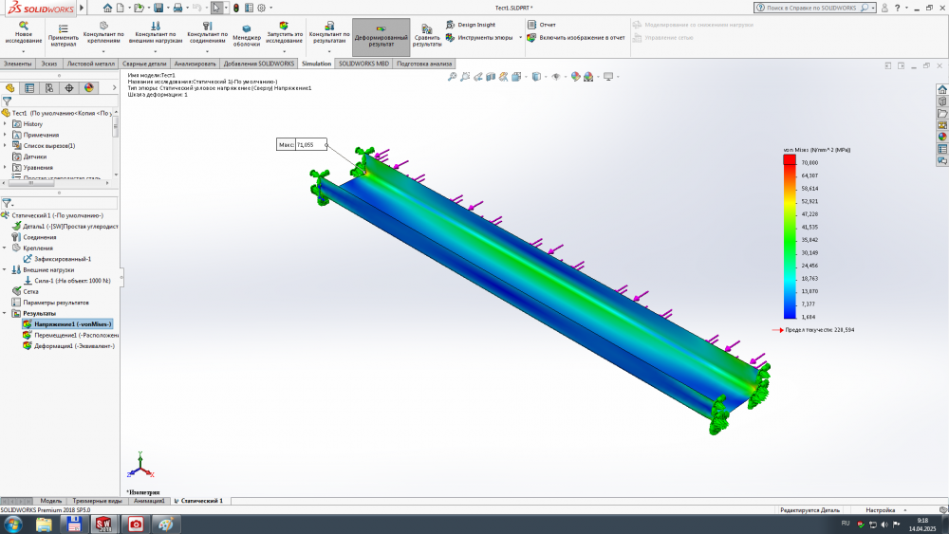Image resolution: width=949 pixels, height=534 pixels.
Task: Open Инструменты эпюры dropdown
Action: click(x=518, y=38)
